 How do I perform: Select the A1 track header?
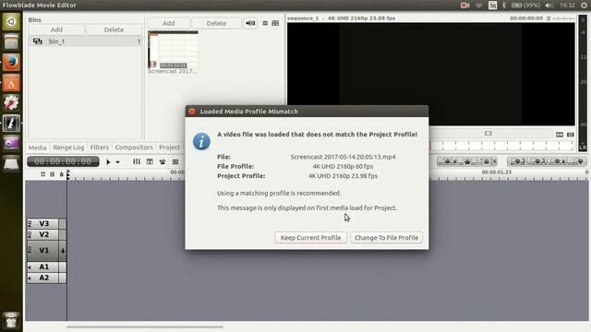pos(44,267)
